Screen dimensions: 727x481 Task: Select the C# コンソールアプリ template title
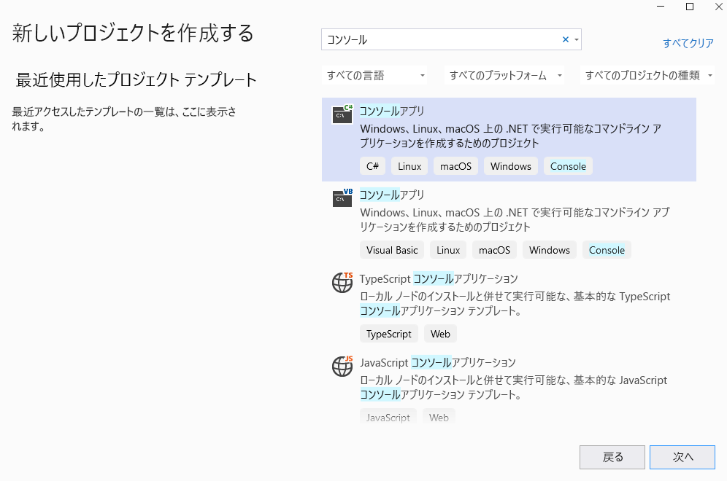point(392,111)
